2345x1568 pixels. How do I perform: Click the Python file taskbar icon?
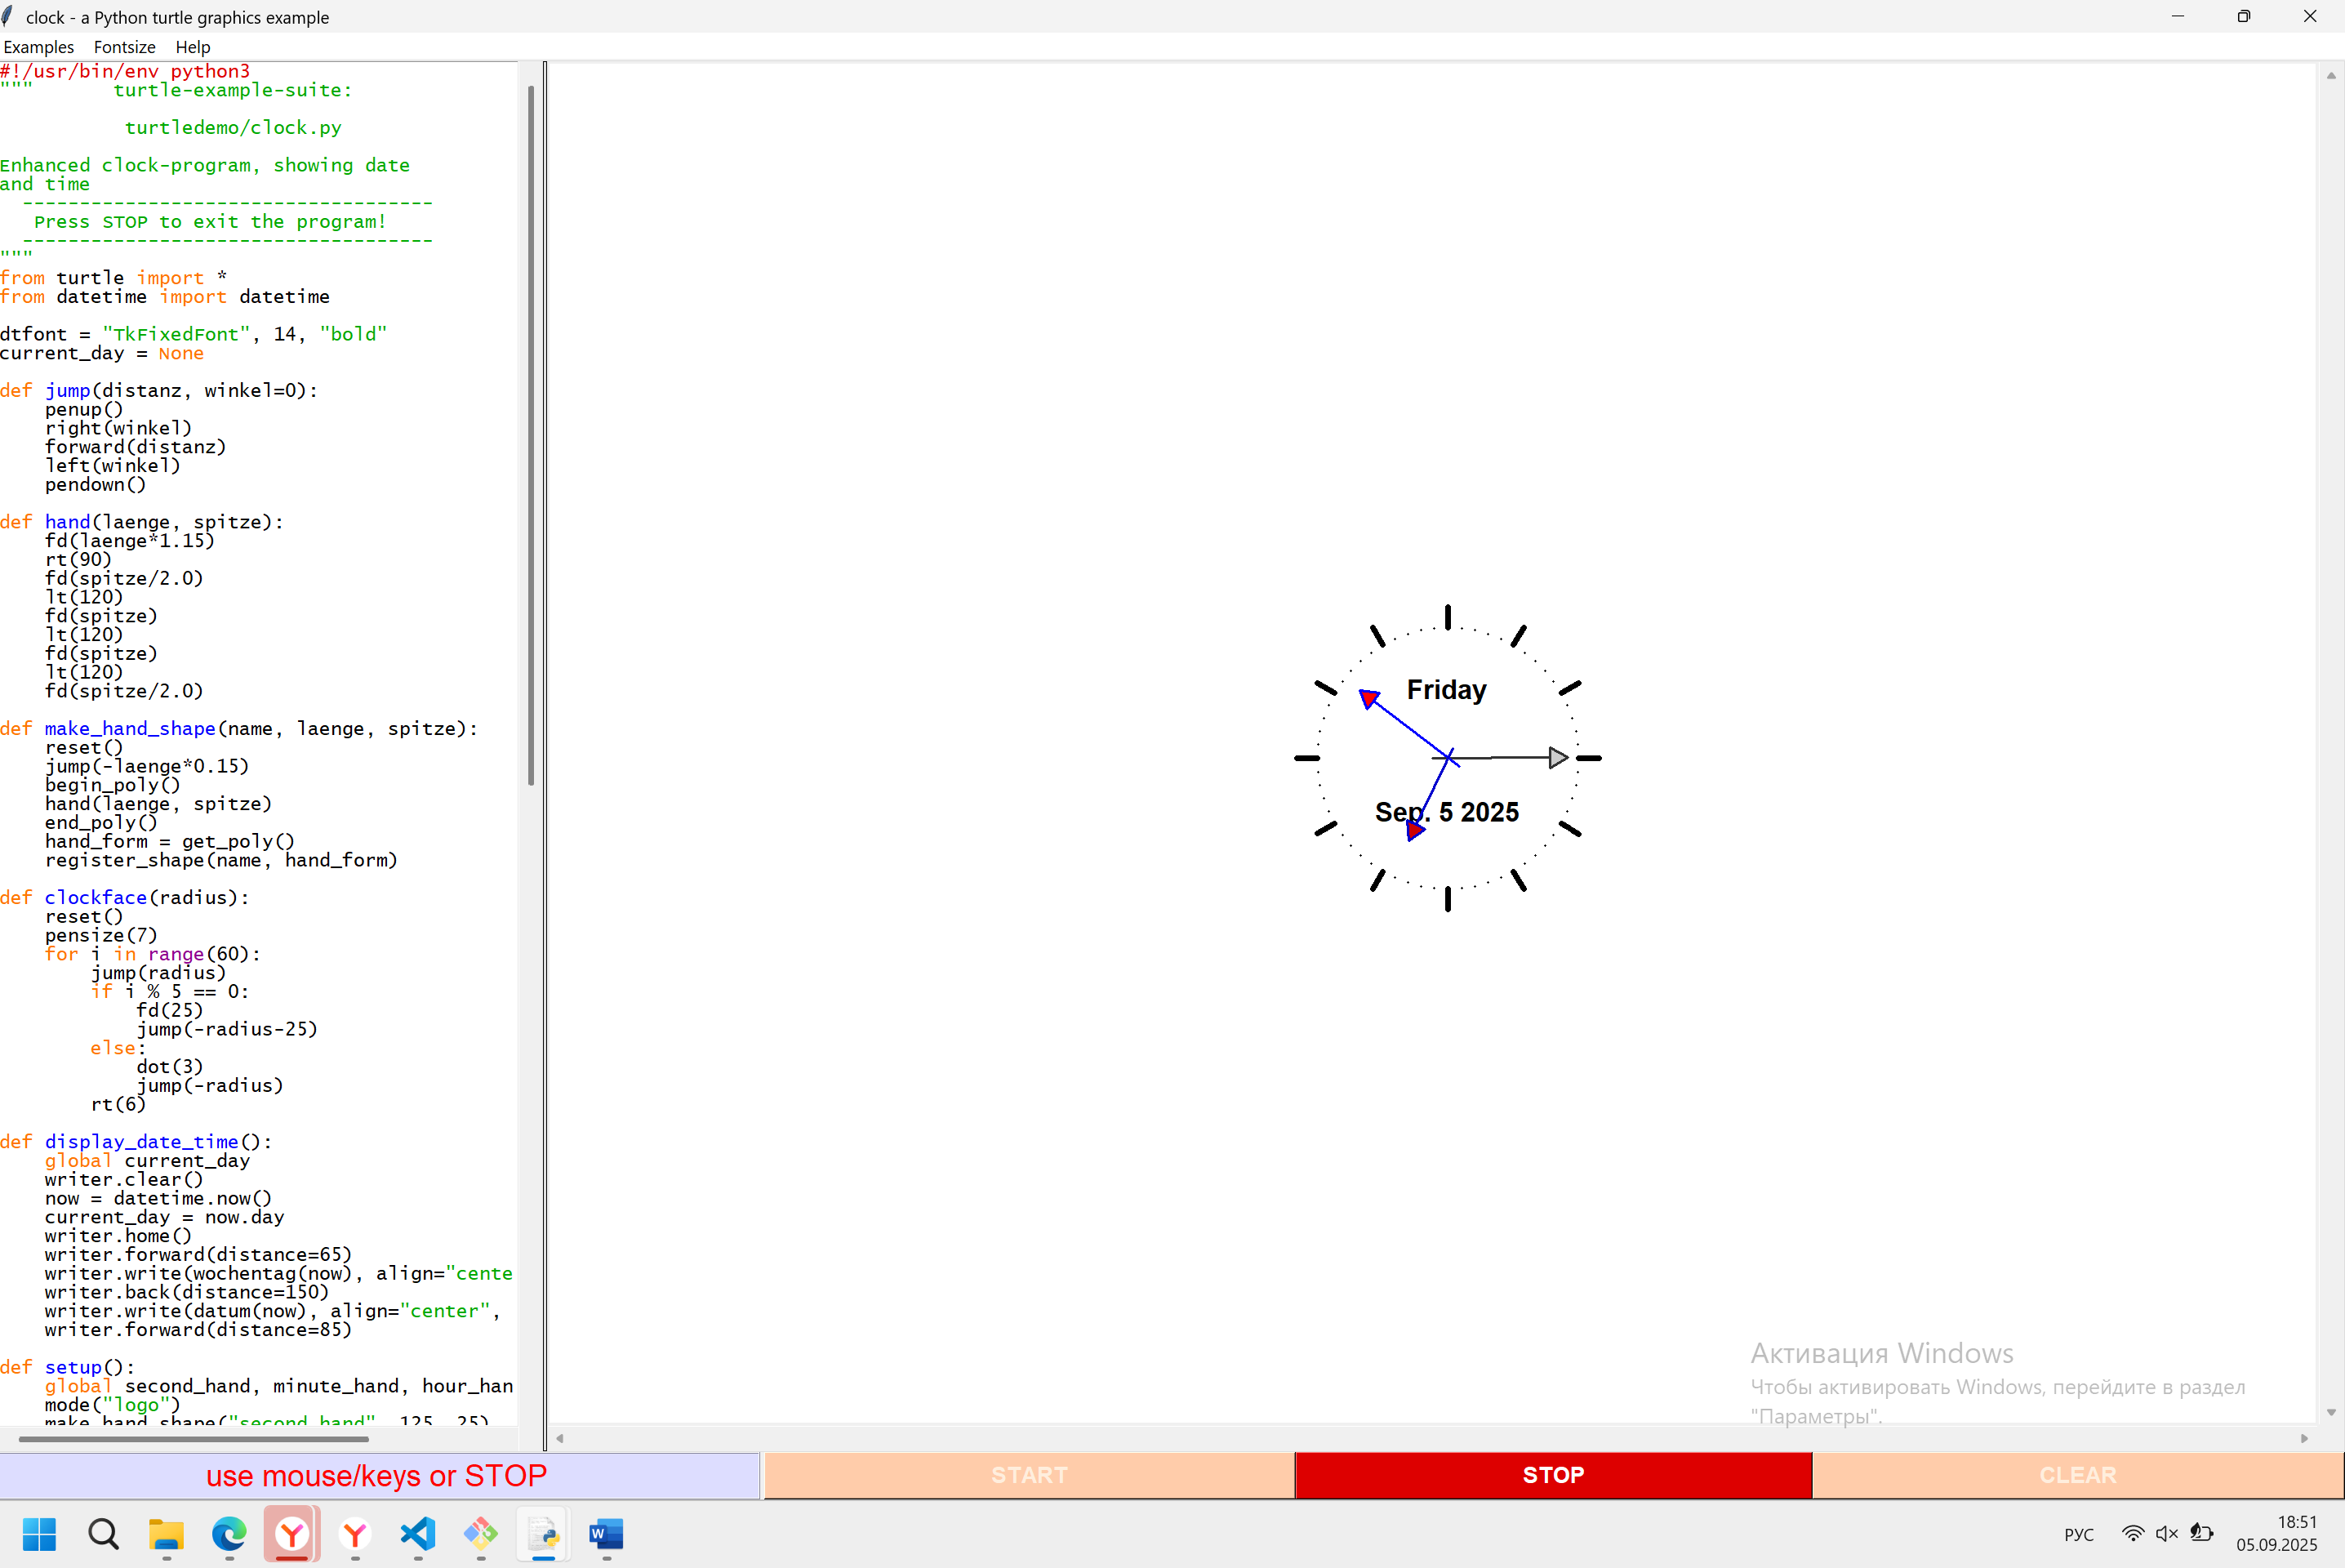(x=544, y=1533)
